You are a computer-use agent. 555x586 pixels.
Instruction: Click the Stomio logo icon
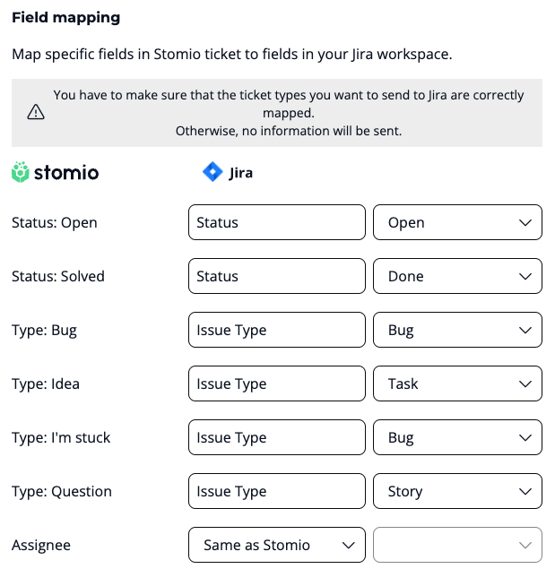click(21, 173)
